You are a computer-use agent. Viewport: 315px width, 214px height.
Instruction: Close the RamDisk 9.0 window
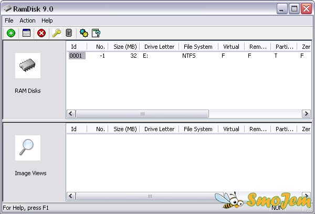pos(306,9)
